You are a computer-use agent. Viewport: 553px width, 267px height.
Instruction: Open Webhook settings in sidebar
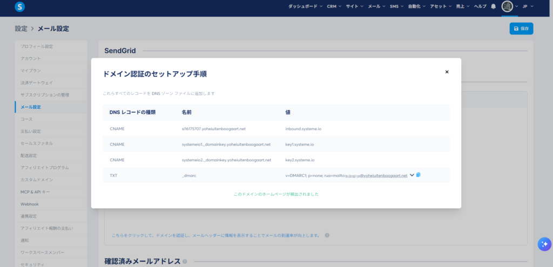point(30,204)
